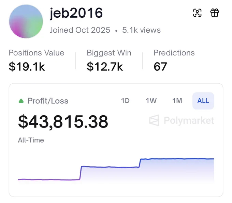Screen dimensions: 232x203
Task: Click the Positions Value $19.1k stat
Action: click(x=37, y=60)
